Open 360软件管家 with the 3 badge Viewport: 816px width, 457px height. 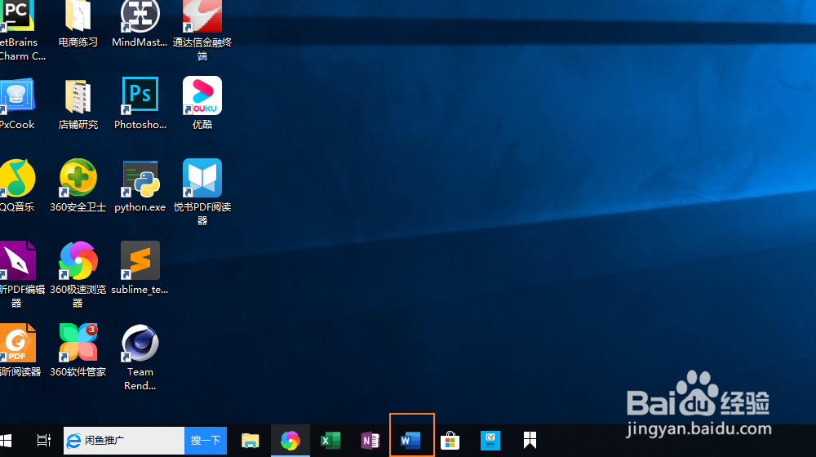tap(78, 343)
